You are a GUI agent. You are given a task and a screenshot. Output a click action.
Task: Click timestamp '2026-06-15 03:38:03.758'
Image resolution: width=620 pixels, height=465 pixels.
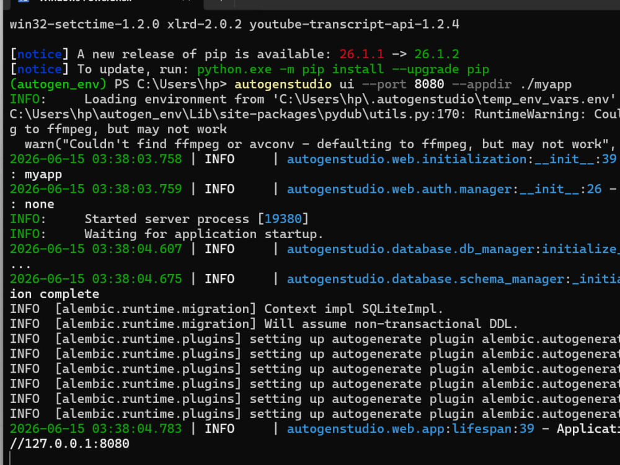coord(95,159)
